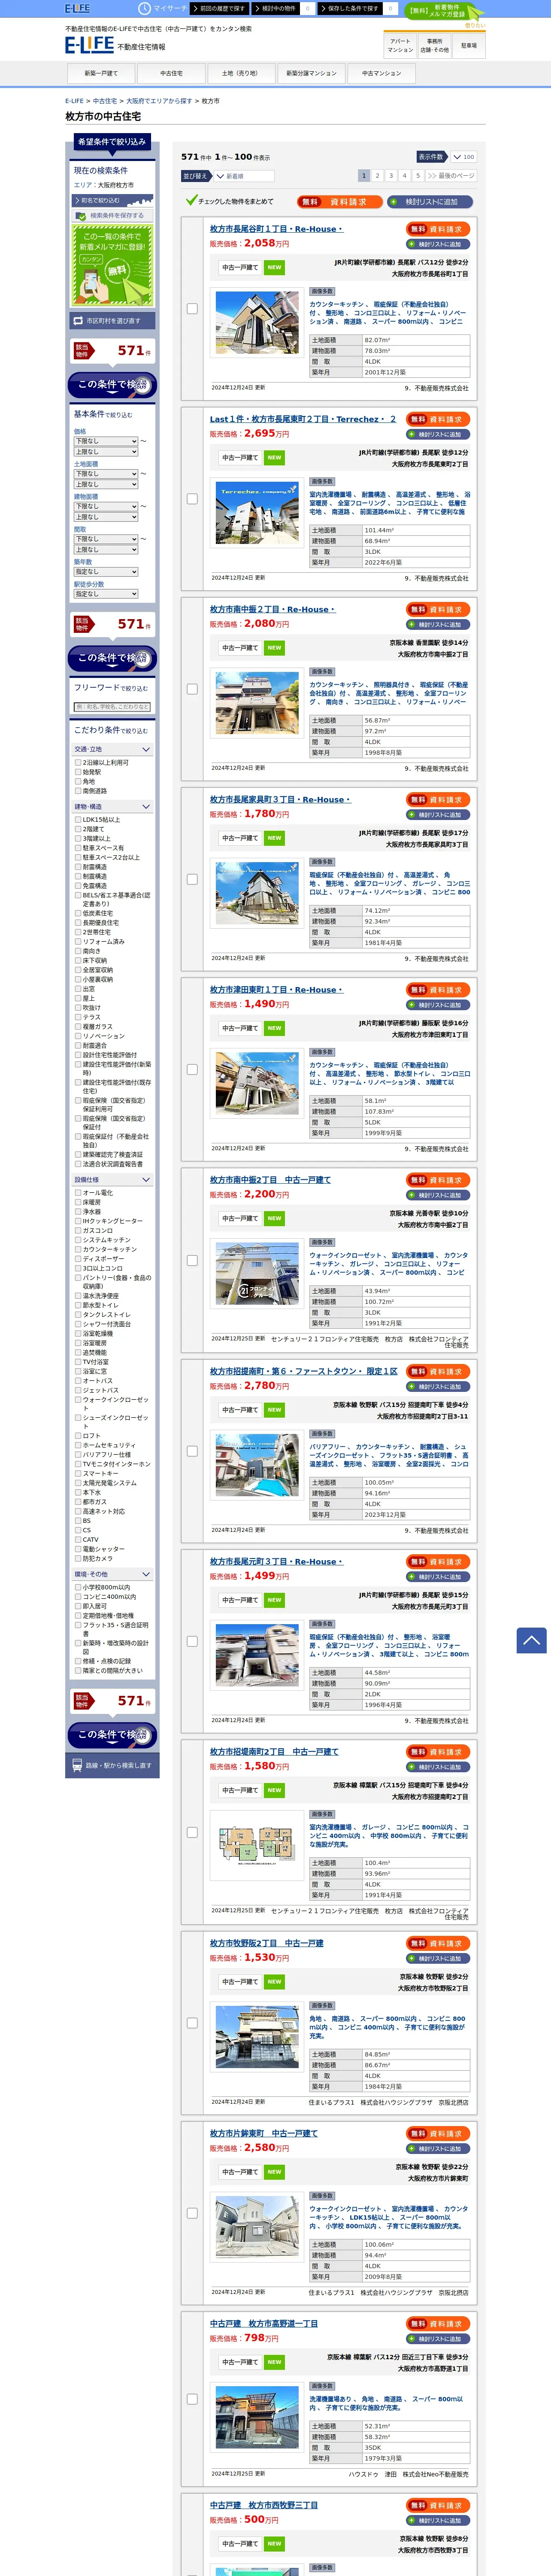Click the scroll-to-top arrow button
This screenshot has height=2576, width=551.
531,1640
